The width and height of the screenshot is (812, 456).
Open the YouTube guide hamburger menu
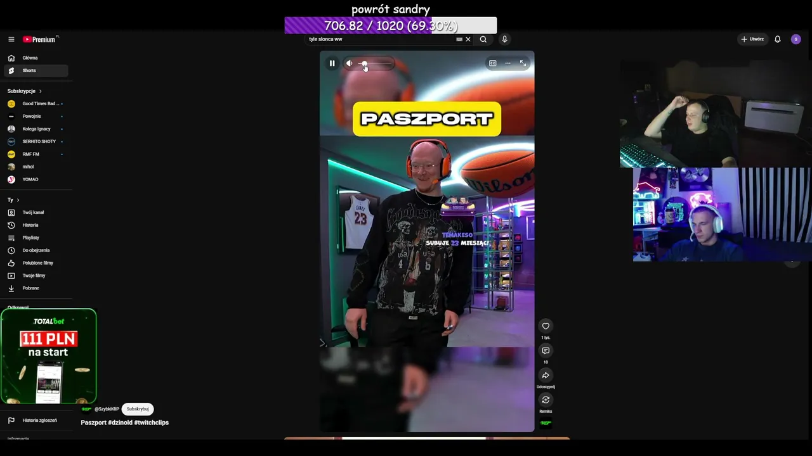click(x=11, y=39)
